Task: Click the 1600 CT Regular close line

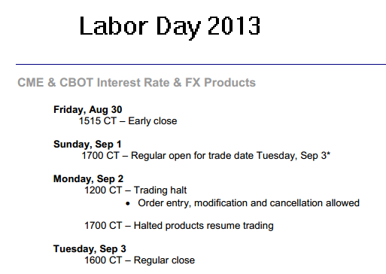Action: coord(139,260)
